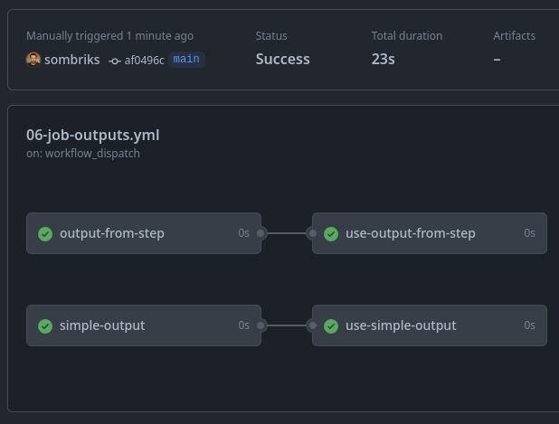Click the input connector dot on use-simple-output
This screenshot has height=424, width=559.
(x=312, y=325)
